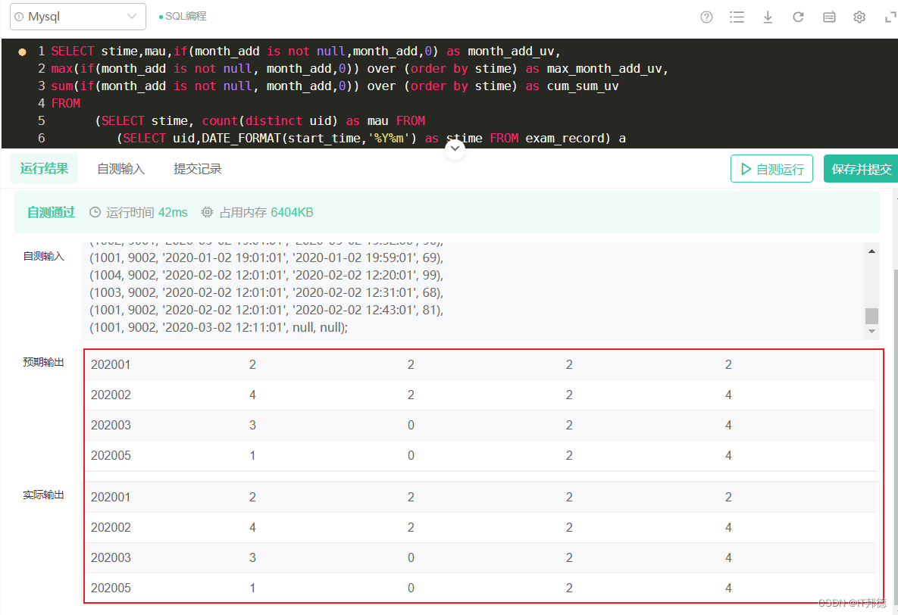Click the download arrow icon

click(x=768, y=17)
